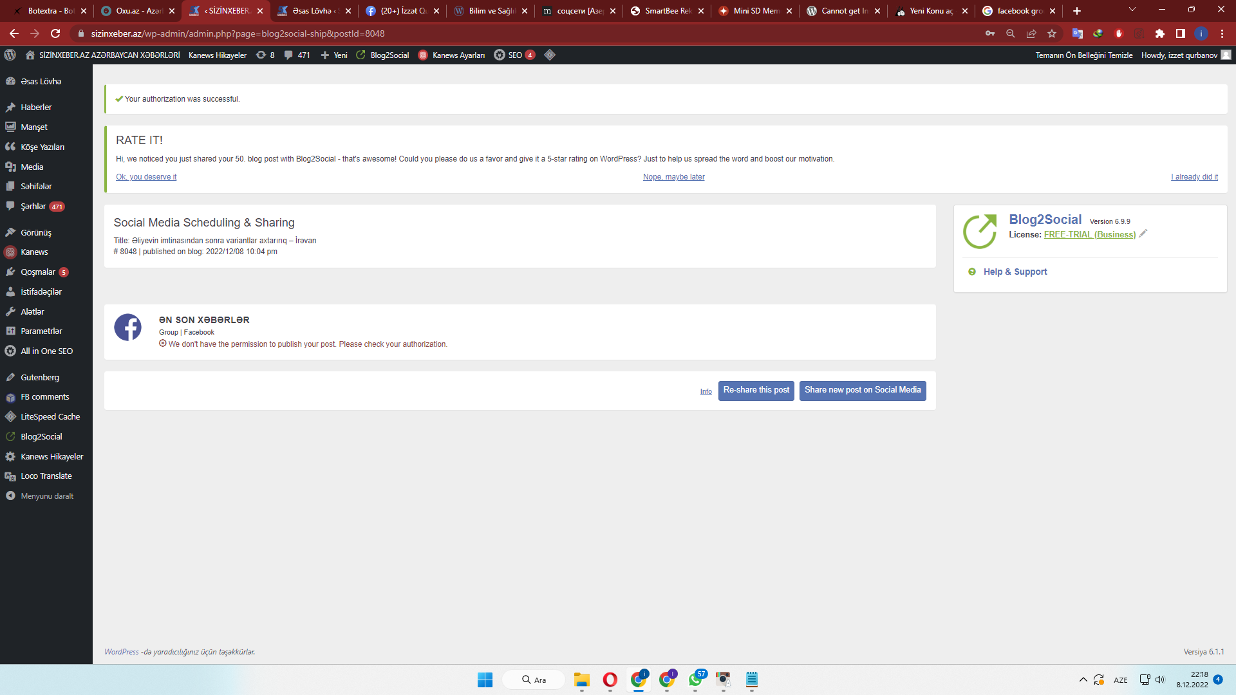
Task: Click the Nope, maybe later link
Action: [x=674, y=177]
